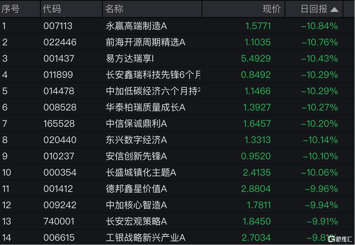Click daily return -10.06%
The image size is (355, 245).
click(x=320, y=173)
